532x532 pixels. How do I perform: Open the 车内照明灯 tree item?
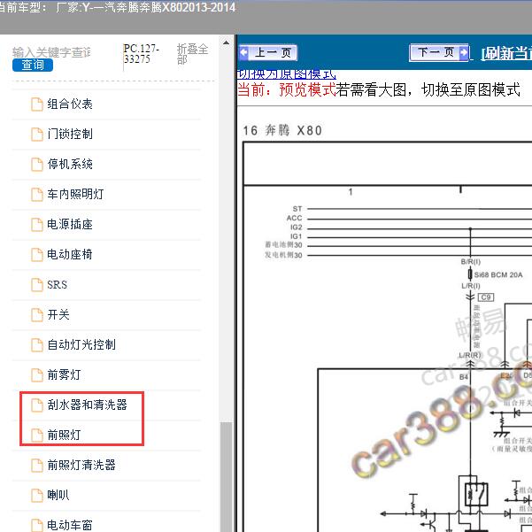pos(75,194)
